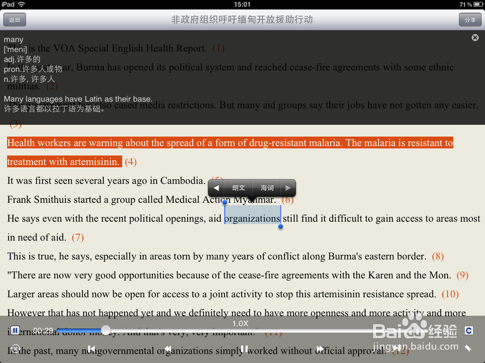Tap the highlighter pen icon at bottom right
485x363 pixels.
[469, 348]
